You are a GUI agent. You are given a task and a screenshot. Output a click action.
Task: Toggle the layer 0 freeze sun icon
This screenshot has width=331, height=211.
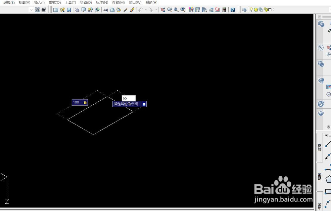pos(256,10)
